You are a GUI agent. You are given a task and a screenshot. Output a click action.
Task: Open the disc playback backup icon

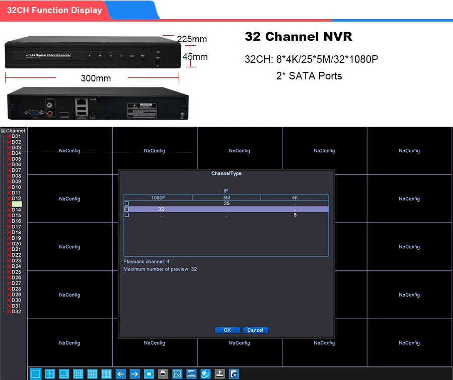234,374
